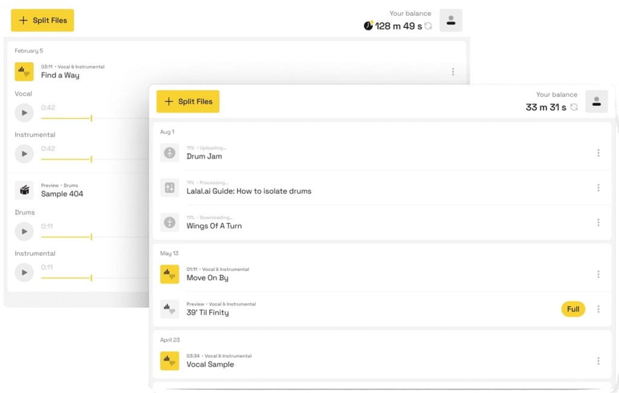The width and height of the screenshot is (619, 393).
Task: Click the Drum Jam uploading icon
Action: tap(169, 153)
